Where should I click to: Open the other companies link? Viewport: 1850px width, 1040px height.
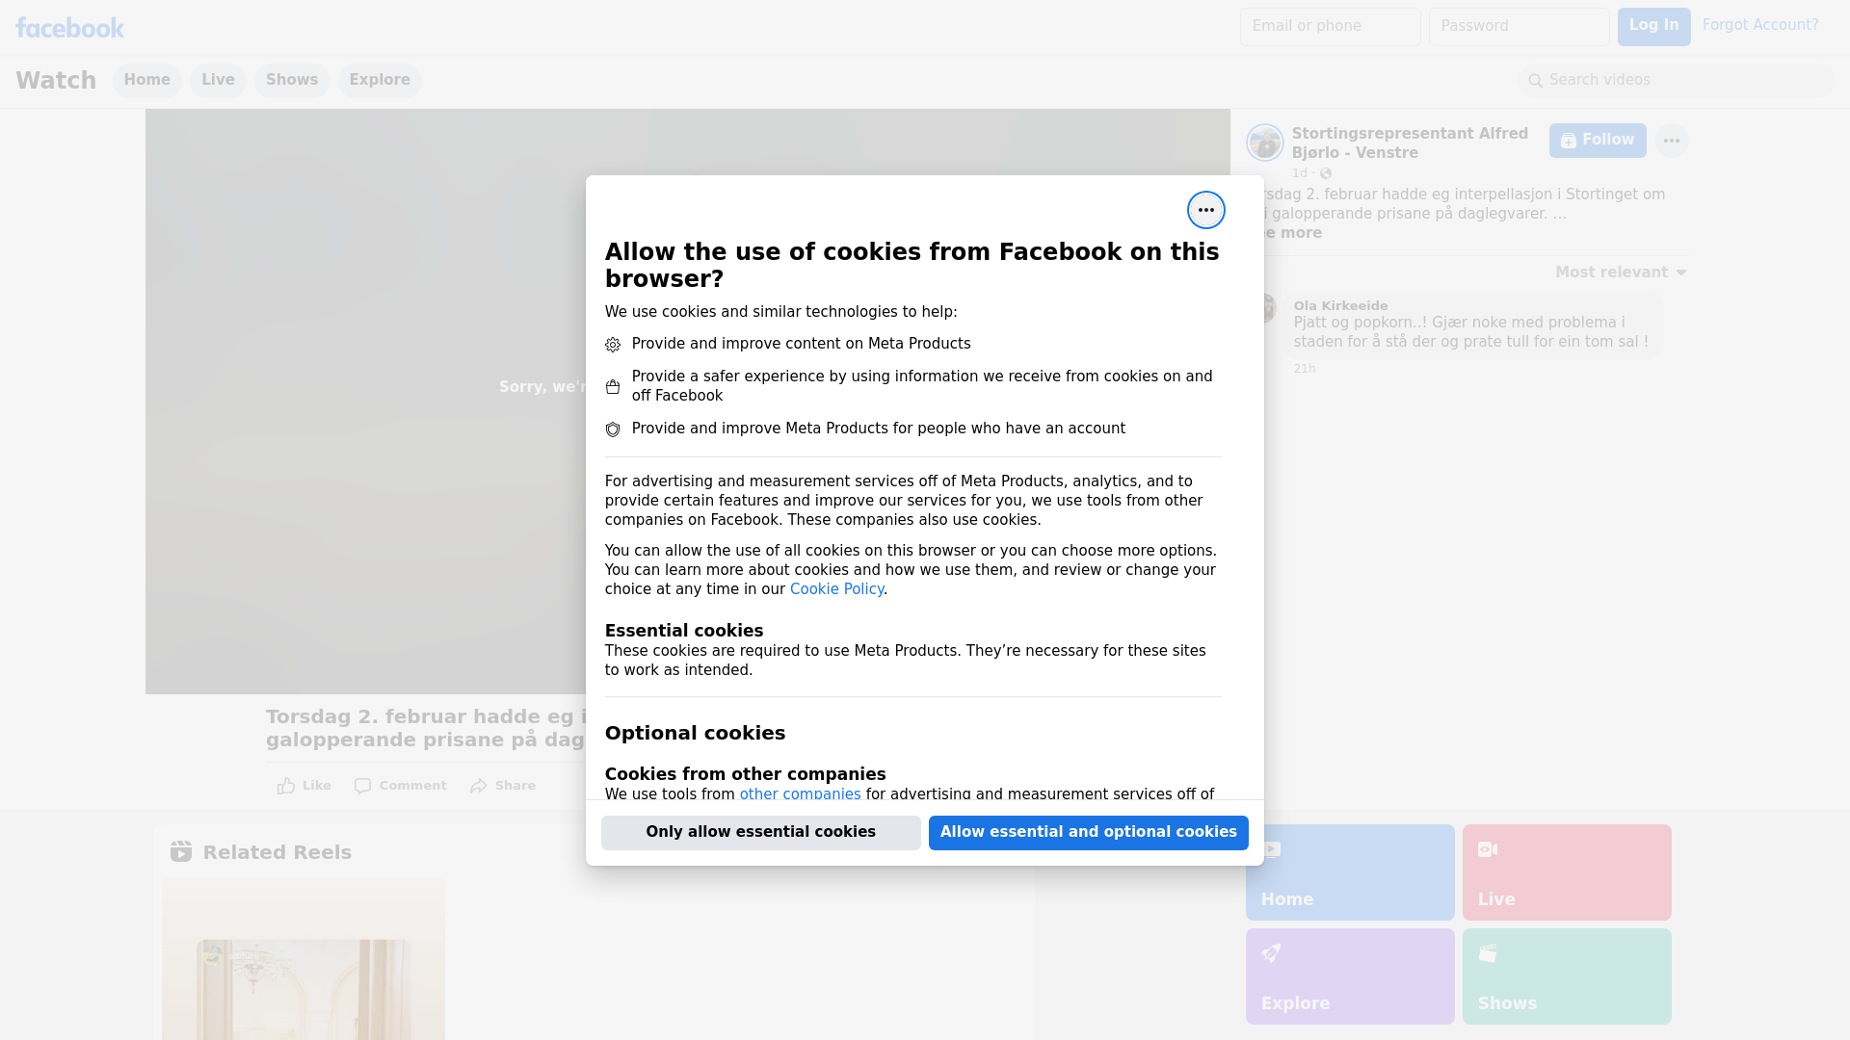(800, 794)
